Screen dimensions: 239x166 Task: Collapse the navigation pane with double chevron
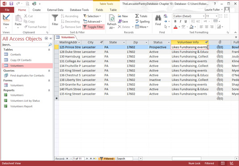click(x=51, y=38)
